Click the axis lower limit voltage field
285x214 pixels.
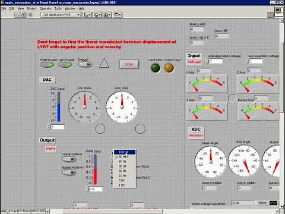(255, 61)
